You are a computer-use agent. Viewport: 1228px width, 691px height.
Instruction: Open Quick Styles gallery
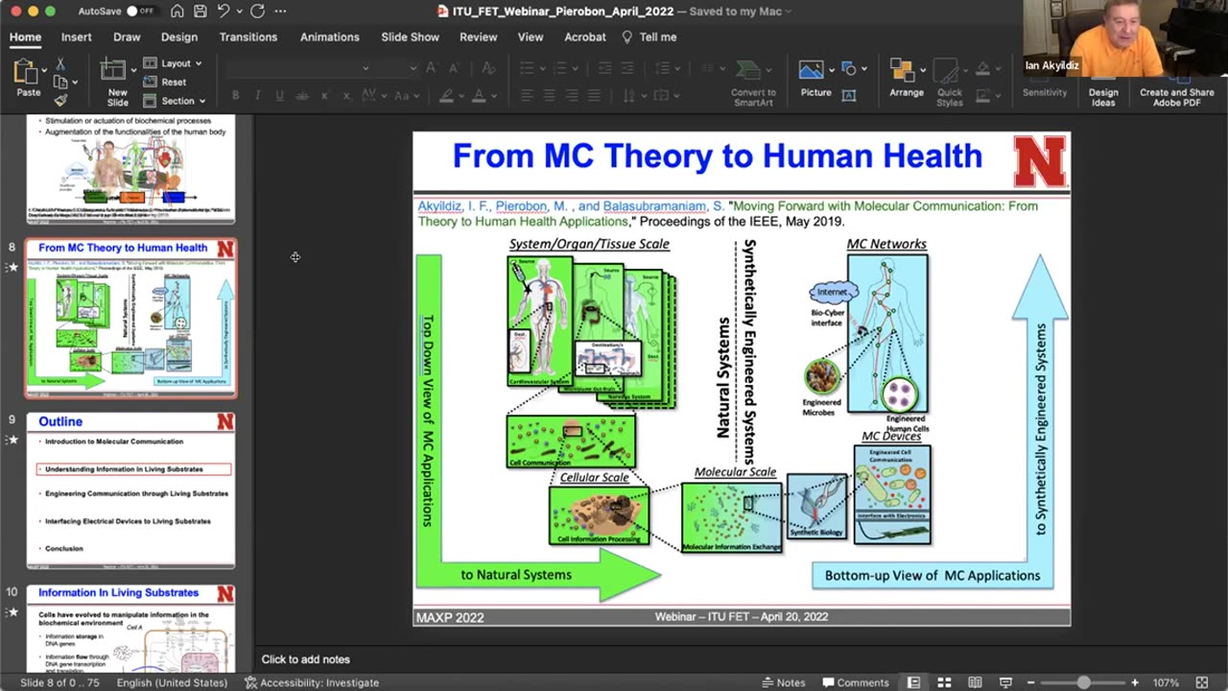coord(949,83)
